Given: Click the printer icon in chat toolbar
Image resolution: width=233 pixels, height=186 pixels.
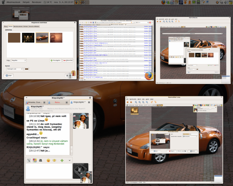Looking at the screenshot, I should (x=41, y=160).
